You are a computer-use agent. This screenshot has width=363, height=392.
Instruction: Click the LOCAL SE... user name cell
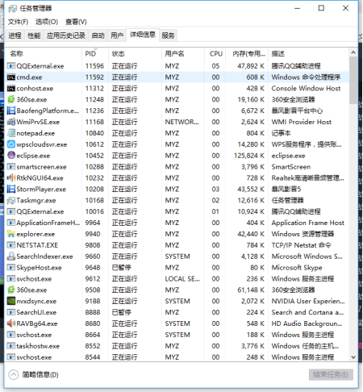(182, 279)
